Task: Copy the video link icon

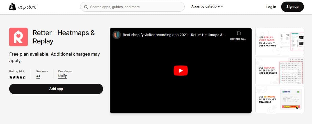Action: coord(239,33)
